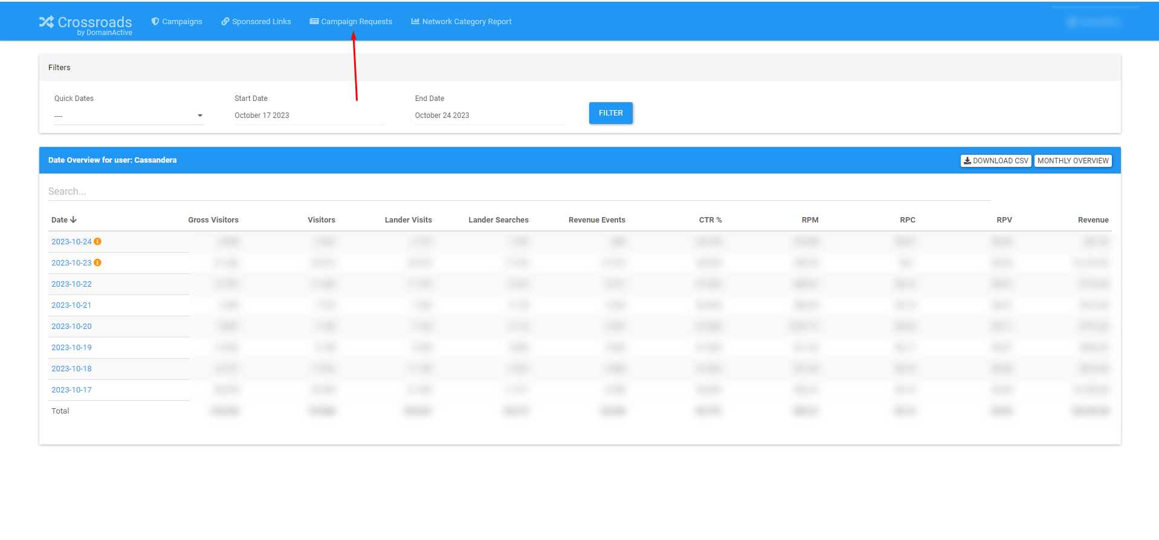The width and height of the screenshot is (1159, 540).
Task: Sort by the Lander Visits column header
Action: (408, 220)
